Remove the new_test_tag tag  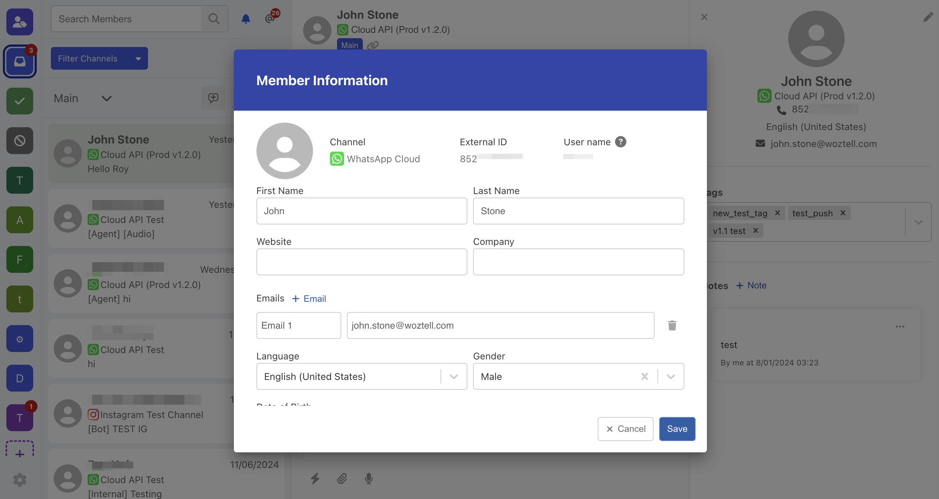777,213
